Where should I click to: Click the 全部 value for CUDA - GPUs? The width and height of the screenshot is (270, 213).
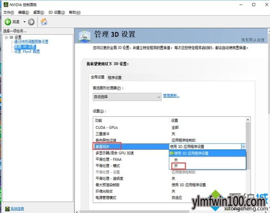[175, 128]
